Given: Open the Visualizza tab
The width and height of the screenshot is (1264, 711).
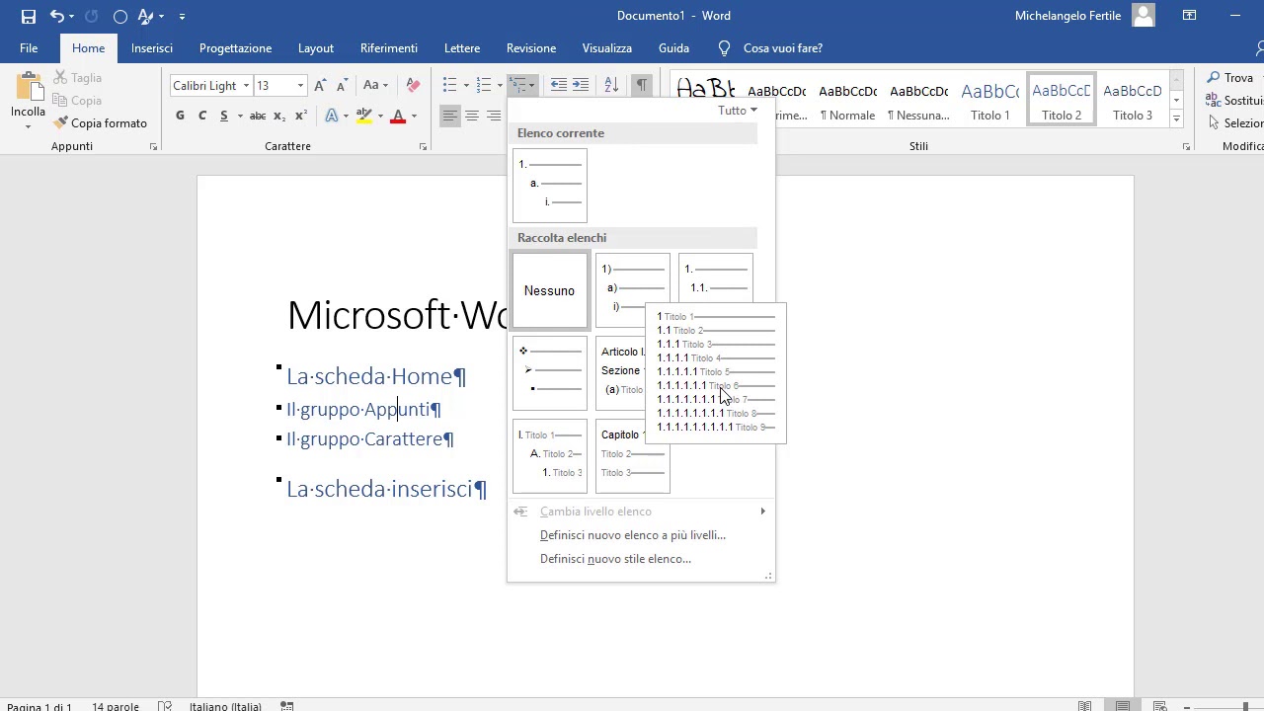Looking at the screenshot, I should [x=607, y=48].
